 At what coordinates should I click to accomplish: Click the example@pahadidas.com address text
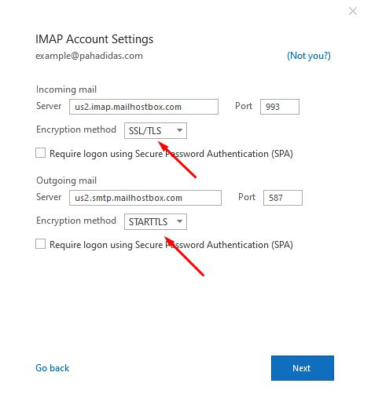(89, 56)
